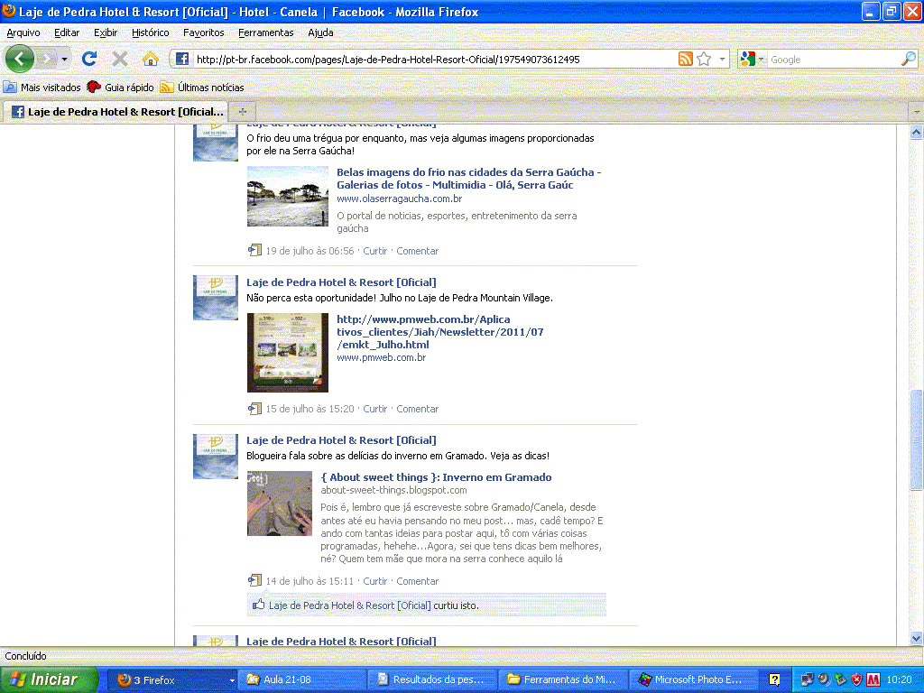924x693 pixels.
Task: Click the link-share icon beside 15 de julho
Action: (254, 409)
